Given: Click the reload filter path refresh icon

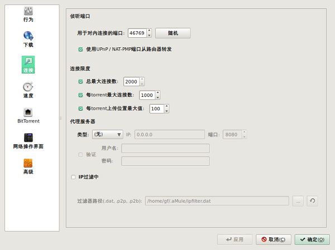Looking at the screenshot, I should pos(312,201).
